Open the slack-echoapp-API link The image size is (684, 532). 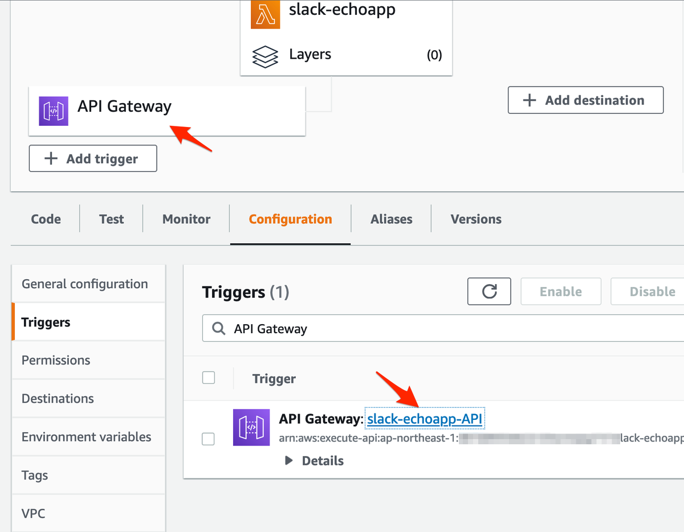point(425,419)
